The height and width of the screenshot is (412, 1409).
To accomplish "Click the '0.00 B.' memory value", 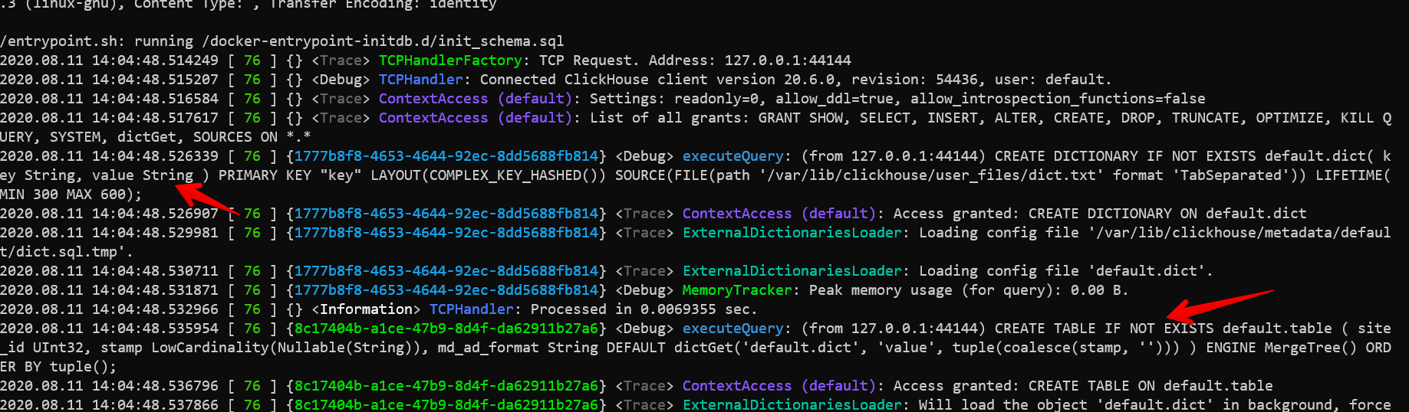I will pyautogui.click(x=1100, y=290).
